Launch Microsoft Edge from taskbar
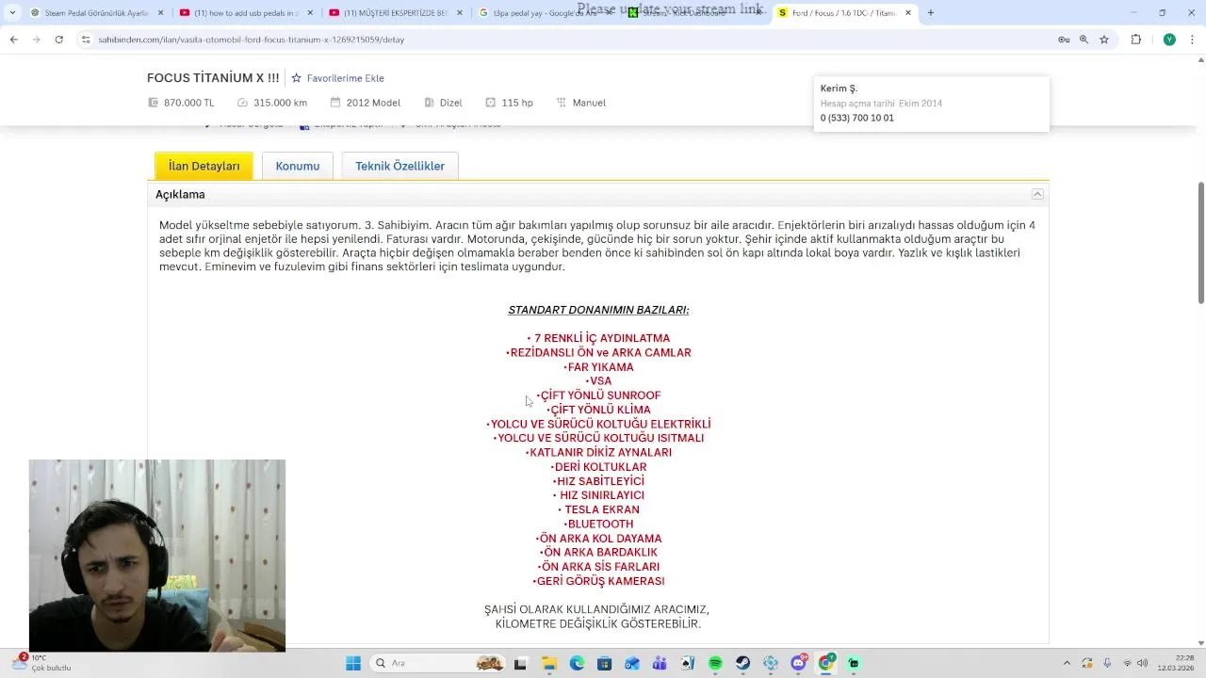Image resolution: width=1206 pixels, height=678 pixels. (577, 663)
